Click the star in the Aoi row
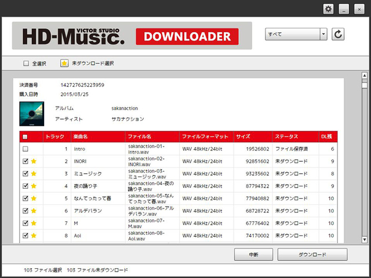Screen dimensions: 371x278 click(x=34, y=236)
